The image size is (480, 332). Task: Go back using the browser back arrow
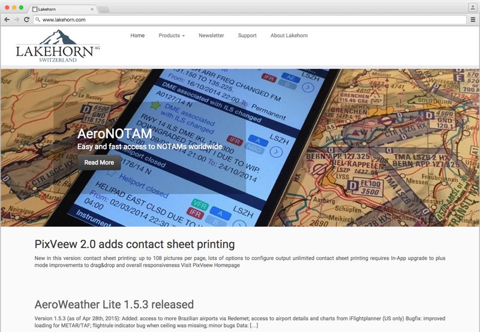pyautogui.click(x=7, y=20)
